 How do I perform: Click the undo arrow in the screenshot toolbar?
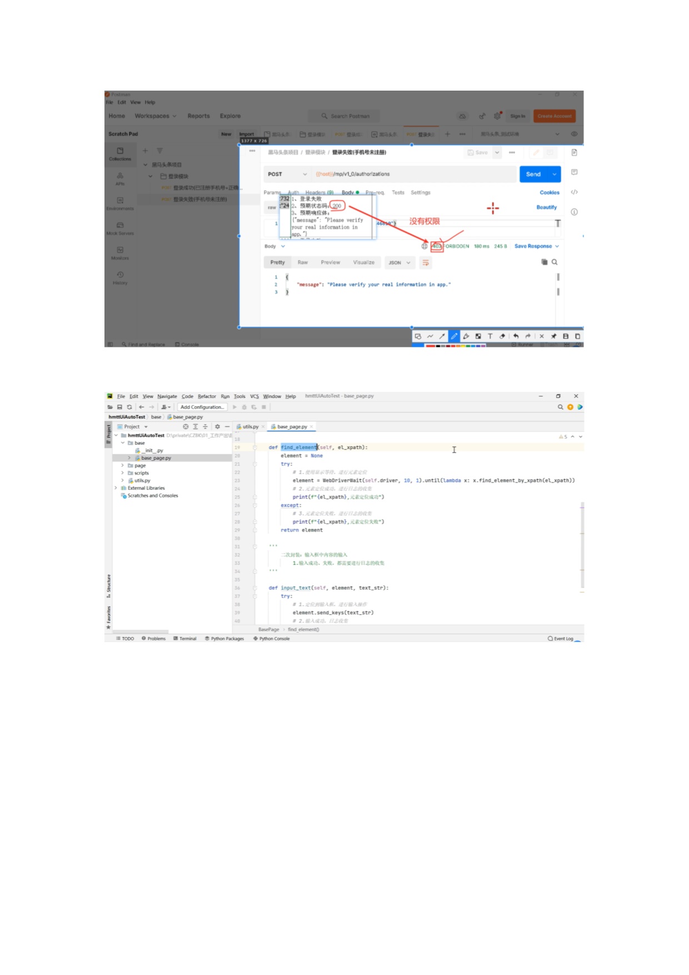pos(516,336)
